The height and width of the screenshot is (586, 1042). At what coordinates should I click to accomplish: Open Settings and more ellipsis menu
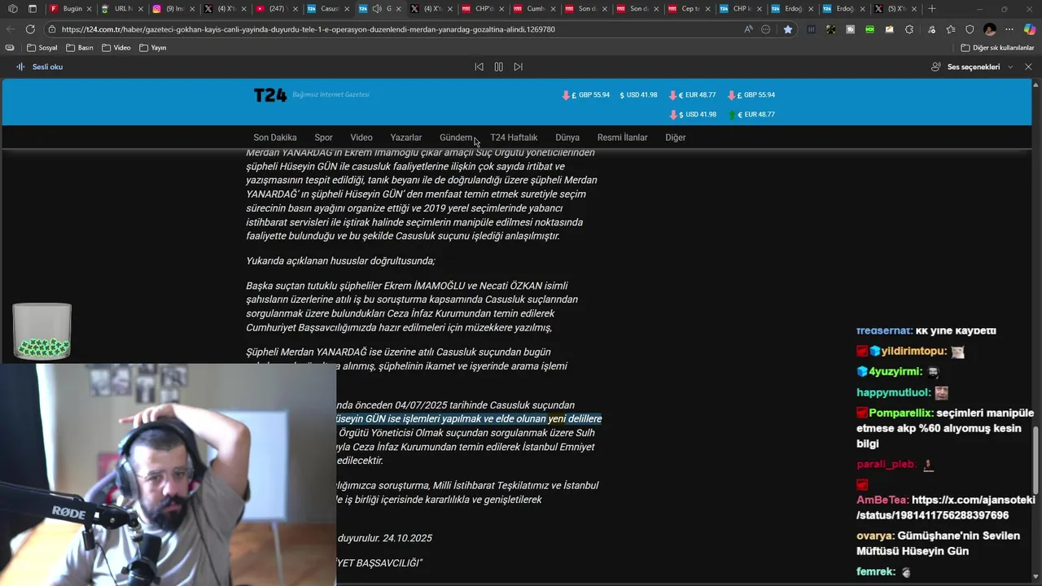(x=1009, y=29)
